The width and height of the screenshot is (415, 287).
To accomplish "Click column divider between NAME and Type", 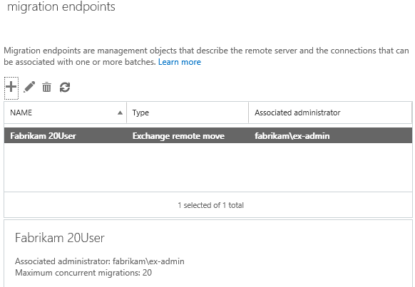I will 126,113.
